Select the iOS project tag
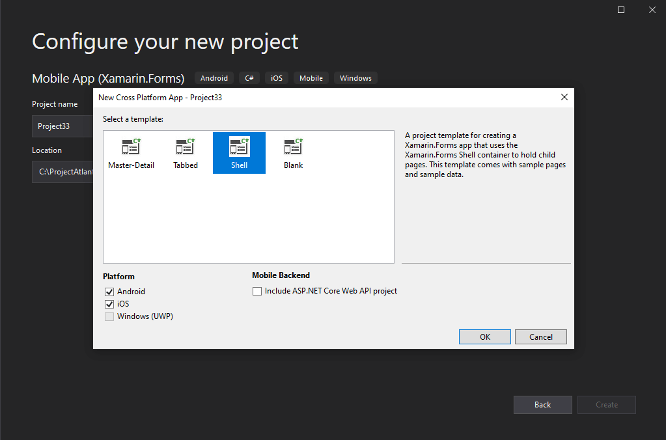 [276, 77]
